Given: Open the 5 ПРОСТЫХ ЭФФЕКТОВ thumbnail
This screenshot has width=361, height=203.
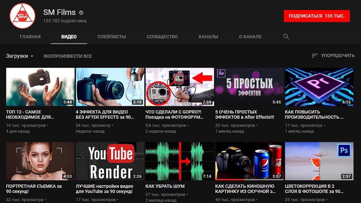Looking at the screenshot, I should tap(249, 87).
